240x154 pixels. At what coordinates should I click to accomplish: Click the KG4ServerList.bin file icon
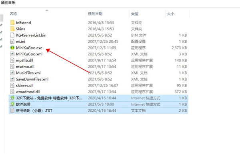pyautogui.click(x=12, y=35)
